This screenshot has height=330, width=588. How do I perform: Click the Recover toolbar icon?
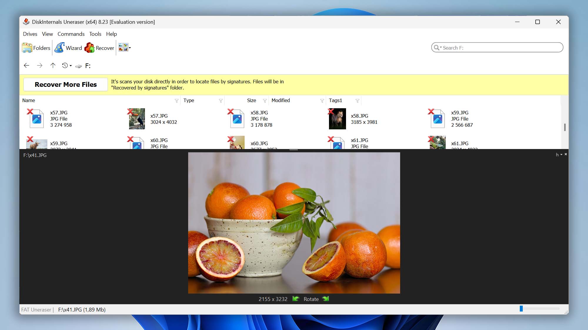tap(90, 48)
